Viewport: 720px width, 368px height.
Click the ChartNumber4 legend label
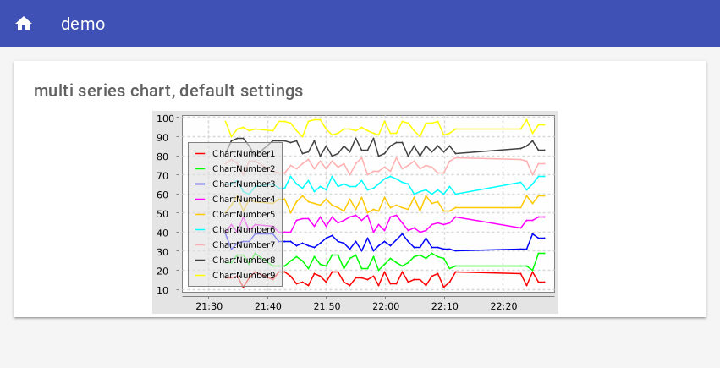coord(244,199)
